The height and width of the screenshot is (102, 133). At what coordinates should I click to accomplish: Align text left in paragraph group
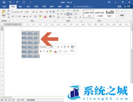point(58,14)
